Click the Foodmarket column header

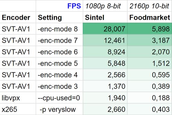[x=150, y=17]
